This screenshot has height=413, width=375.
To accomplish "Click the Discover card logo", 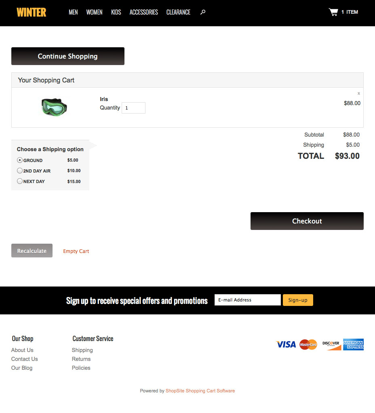I will tap(331, 344).
